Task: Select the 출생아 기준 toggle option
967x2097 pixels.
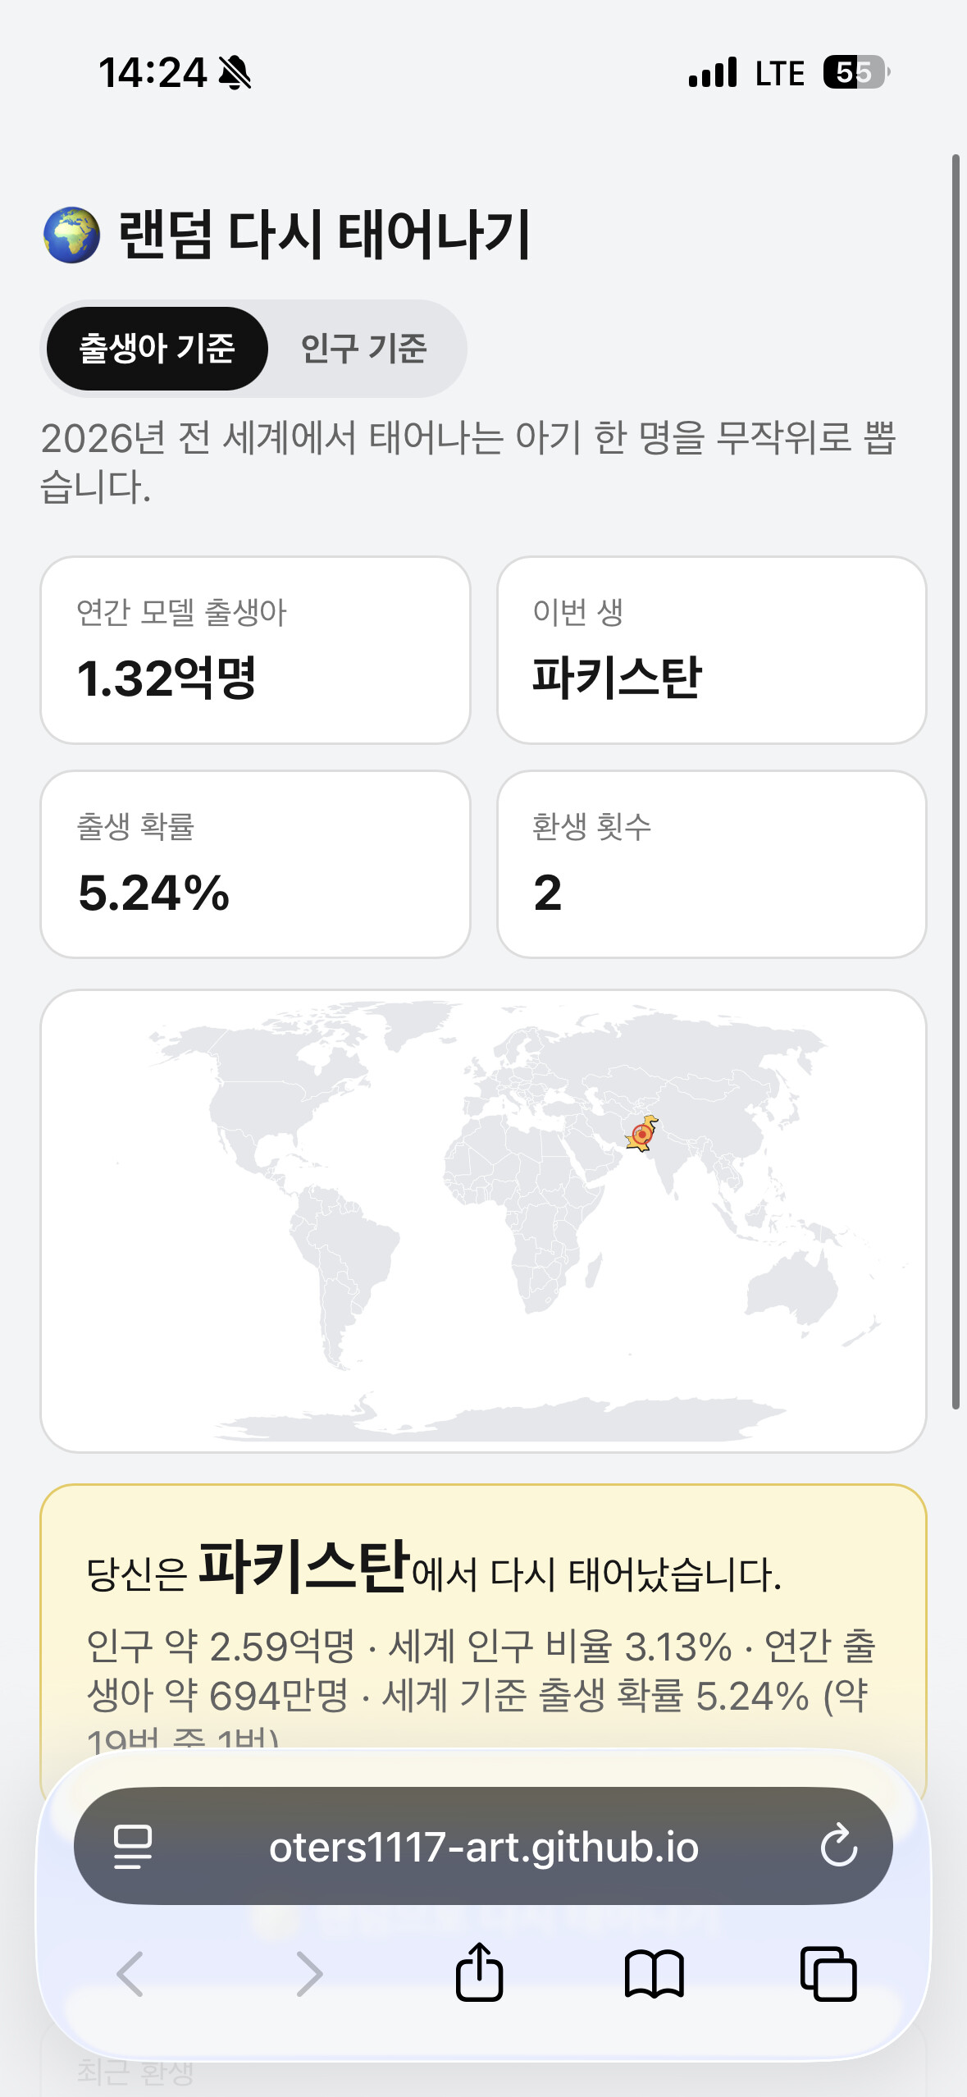Action: [157, 349]
